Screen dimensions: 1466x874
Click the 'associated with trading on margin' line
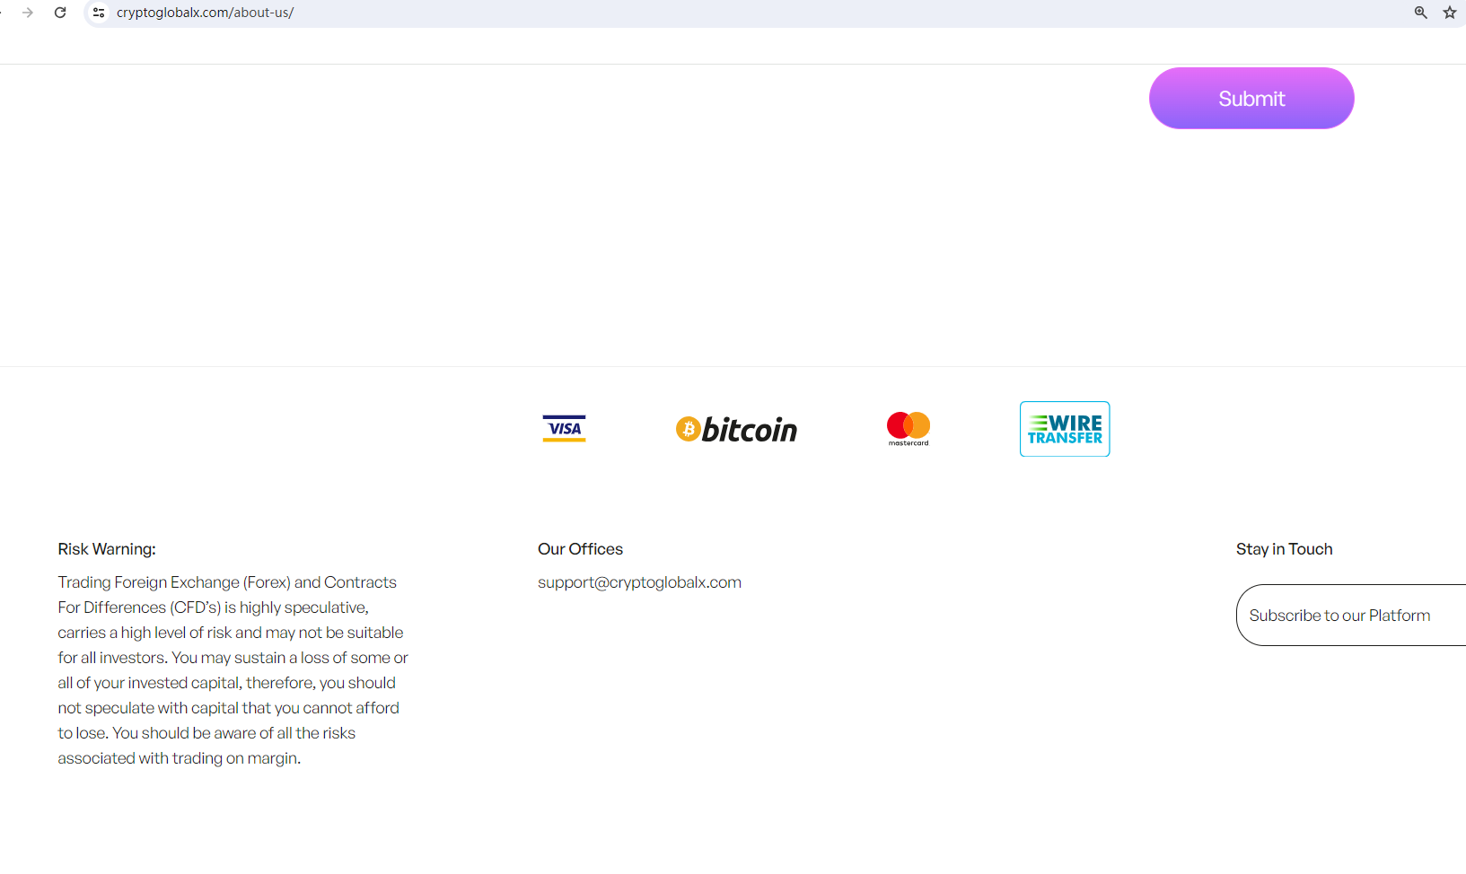180,758
